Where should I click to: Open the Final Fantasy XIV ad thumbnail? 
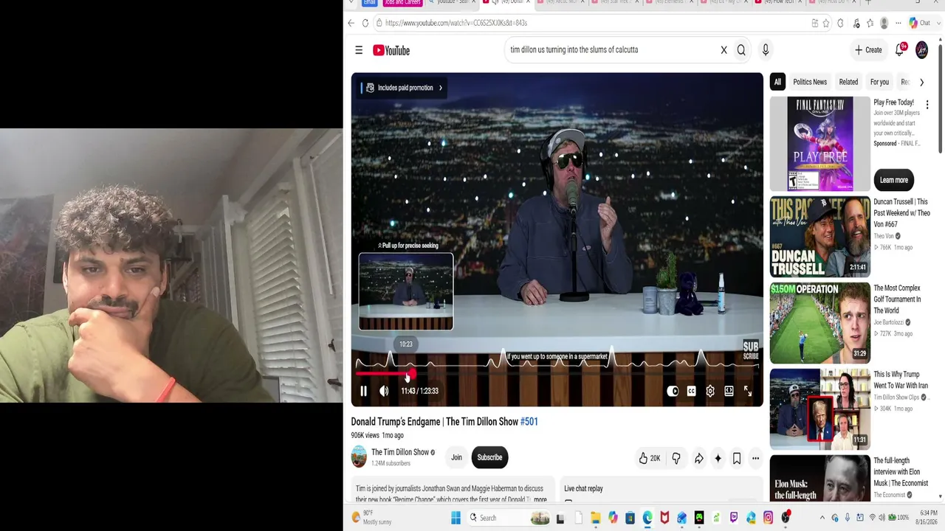[820, 144]
